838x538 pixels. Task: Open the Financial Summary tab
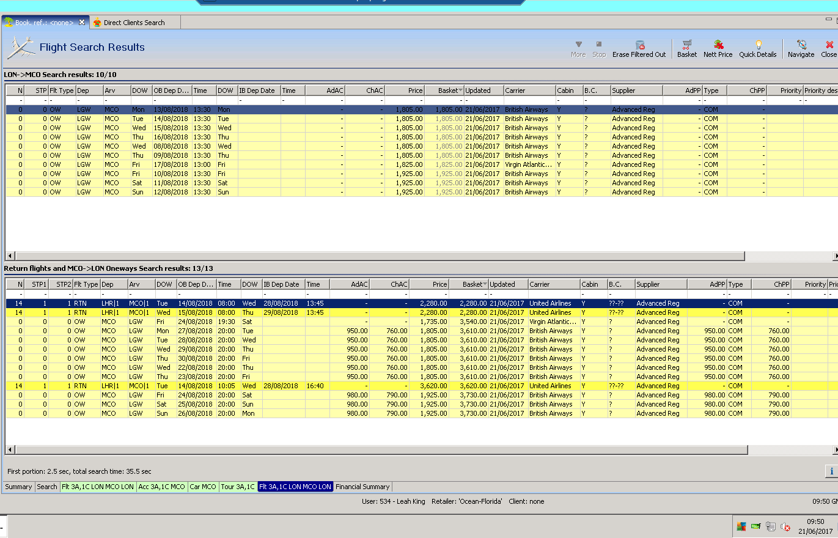[x=362, y=487]
